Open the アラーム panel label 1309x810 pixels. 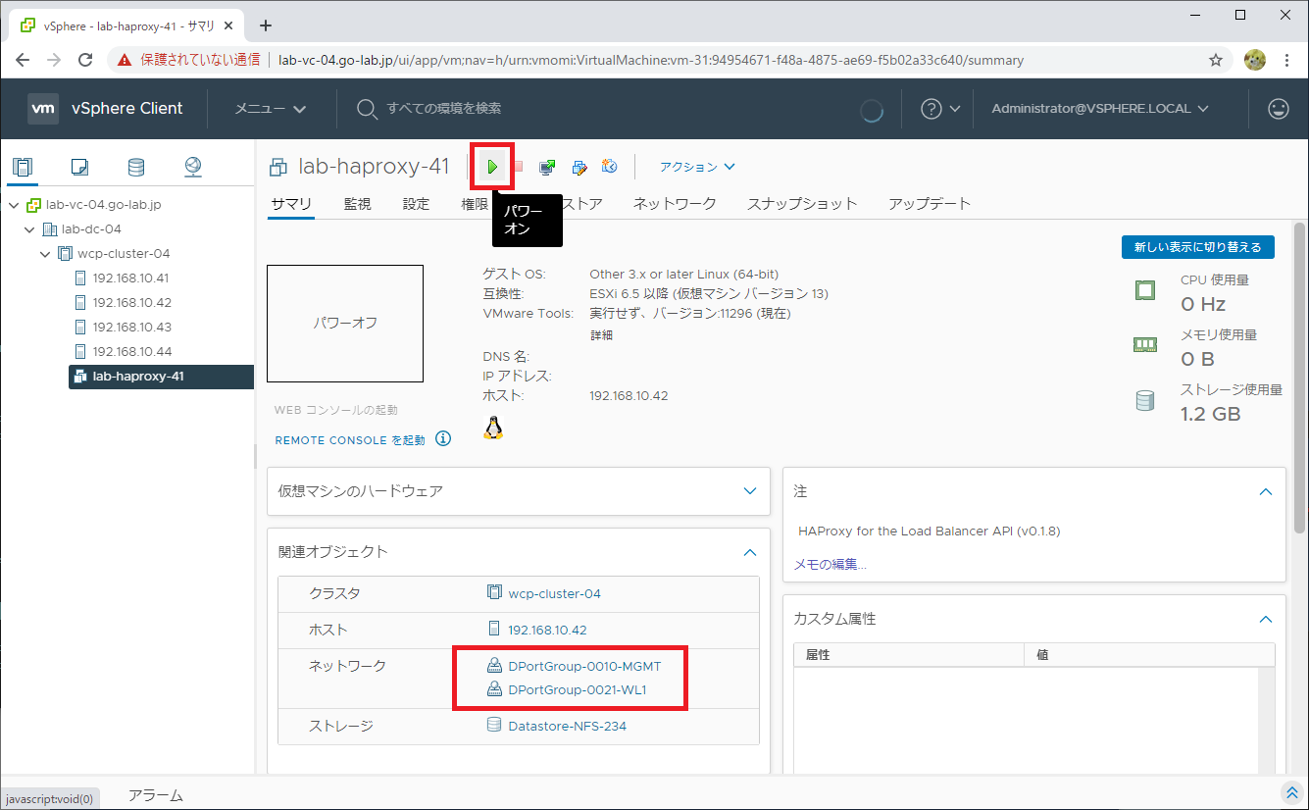[156, 795]
